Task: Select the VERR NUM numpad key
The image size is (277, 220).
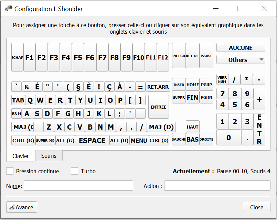Action: click(x=222, y=80)
